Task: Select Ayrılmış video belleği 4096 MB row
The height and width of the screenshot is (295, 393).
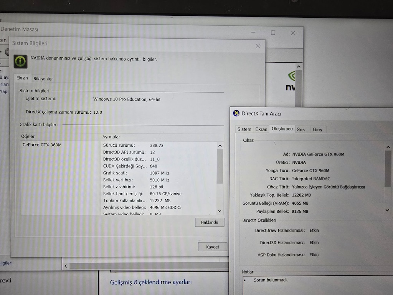Action: pos(159,207)
